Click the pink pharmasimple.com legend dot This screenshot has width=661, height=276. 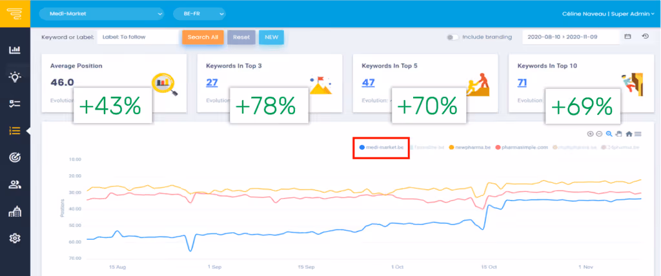[498, 148]
